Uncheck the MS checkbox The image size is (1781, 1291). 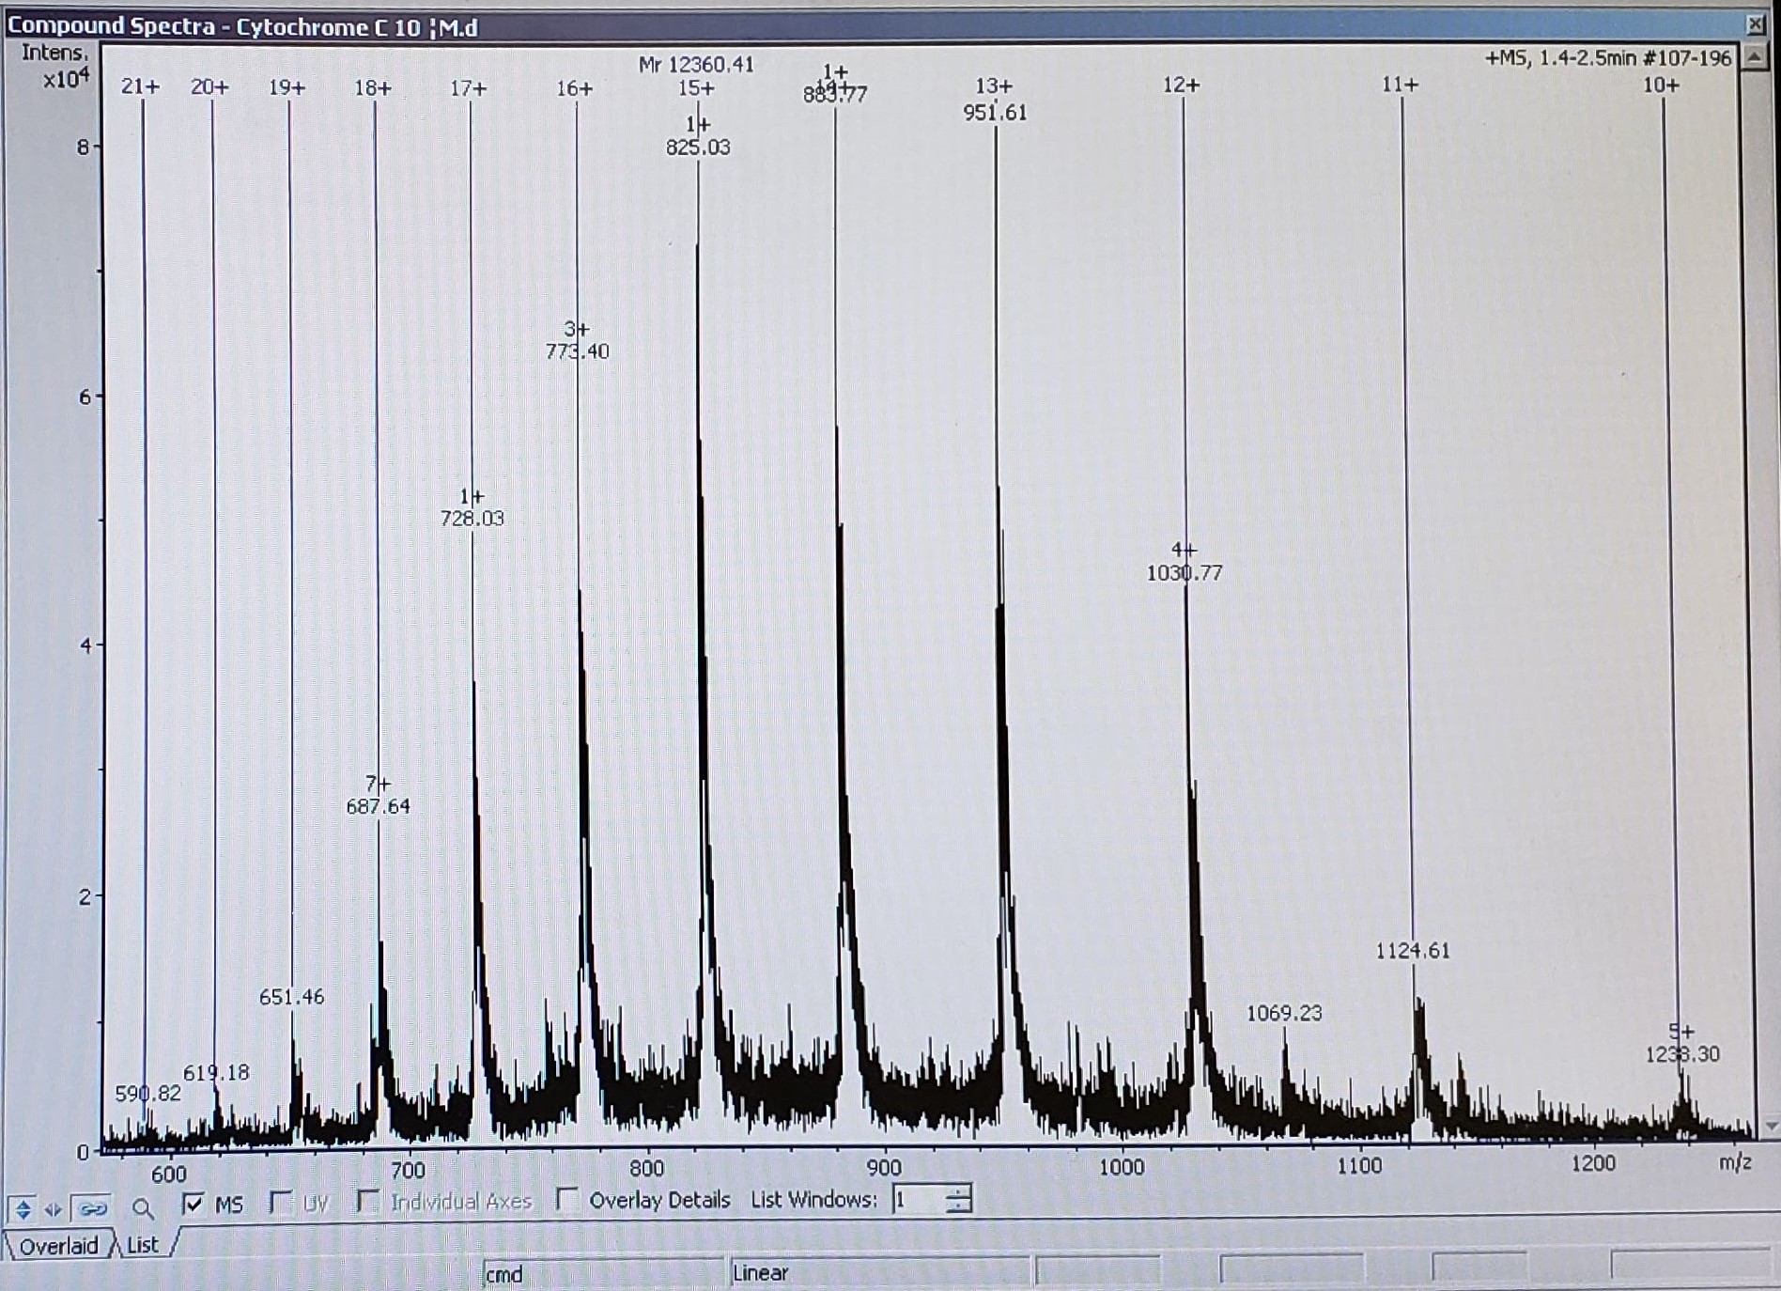coord(194,1204)
